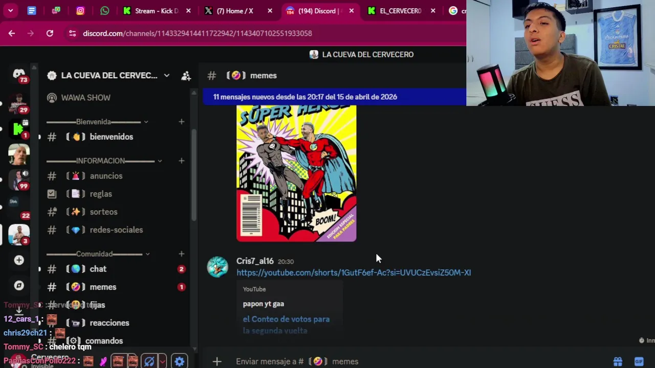
Task: Open the YouTube shorts link
Action: click(354, 272)
